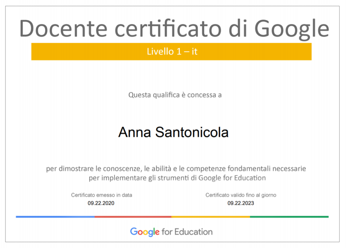The width and height of the screenshot is (346, 248).
Task: Click the label 'Certificato emesso in data'
Action: pyautogui.click(x=101, y=195)
